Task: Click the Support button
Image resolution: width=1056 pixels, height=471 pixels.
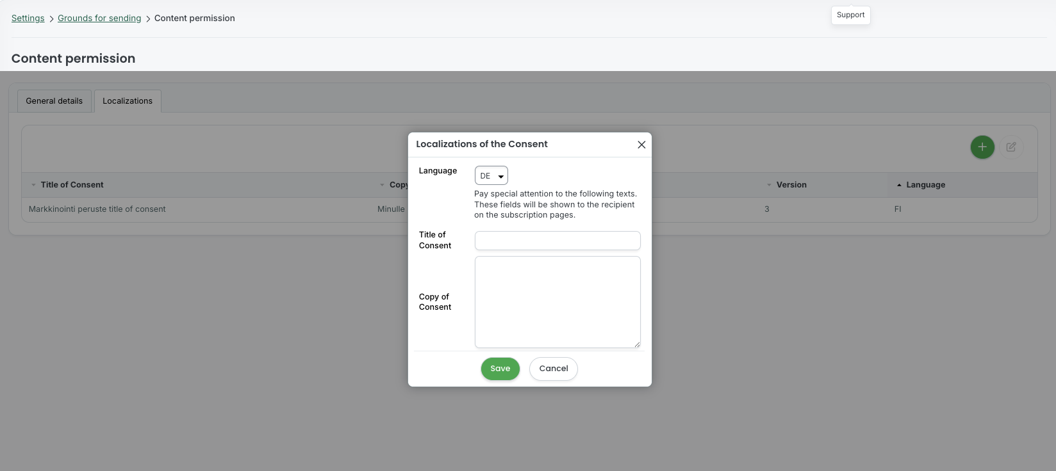Action: [x=850, y=15]
